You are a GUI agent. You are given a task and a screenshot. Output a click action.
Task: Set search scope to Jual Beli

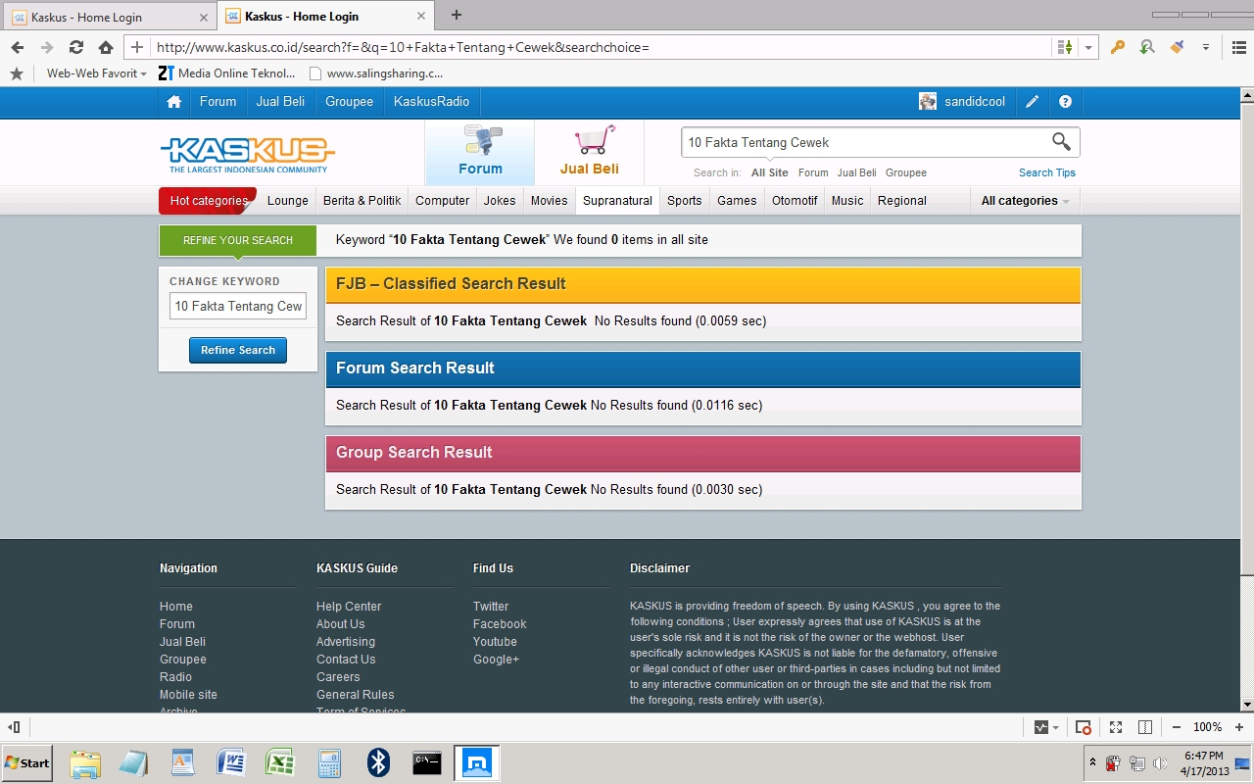click(857, 172)
